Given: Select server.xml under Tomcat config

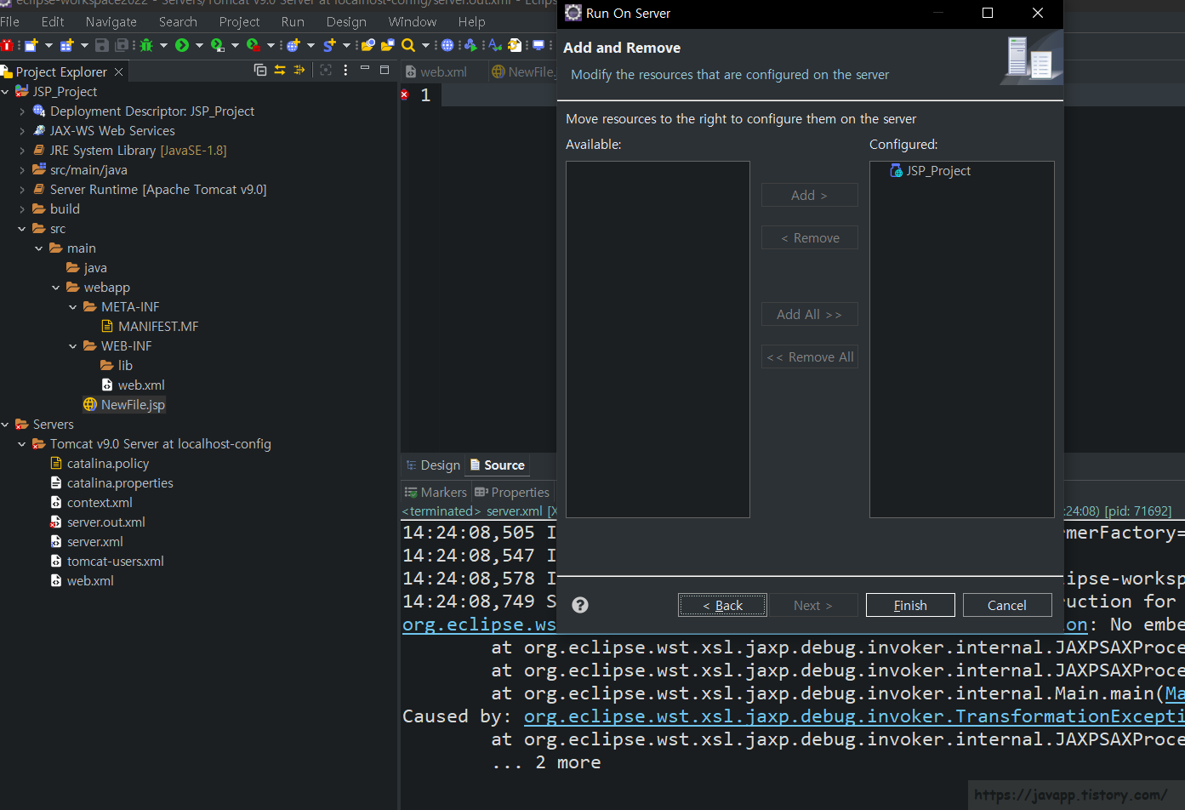Looking at the screenshot, I should click(x=87, y=542).
